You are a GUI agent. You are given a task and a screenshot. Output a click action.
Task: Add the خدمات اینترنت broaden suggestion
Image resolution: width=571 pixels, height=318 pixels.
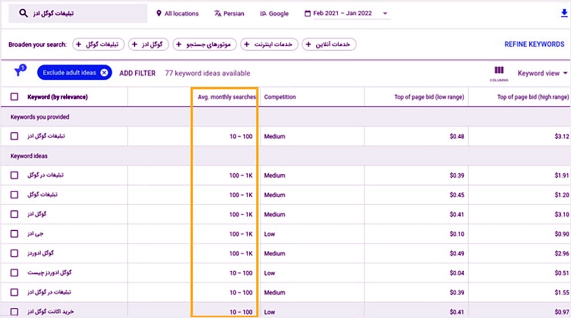(x=269, y=44)
